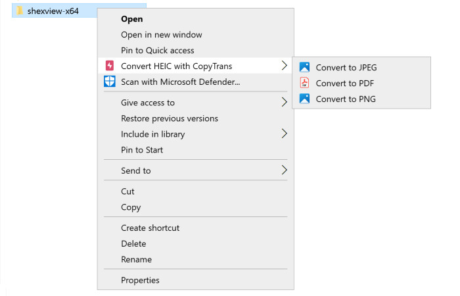Cut the selected folder
460x296 pixels.
[127, 191]
